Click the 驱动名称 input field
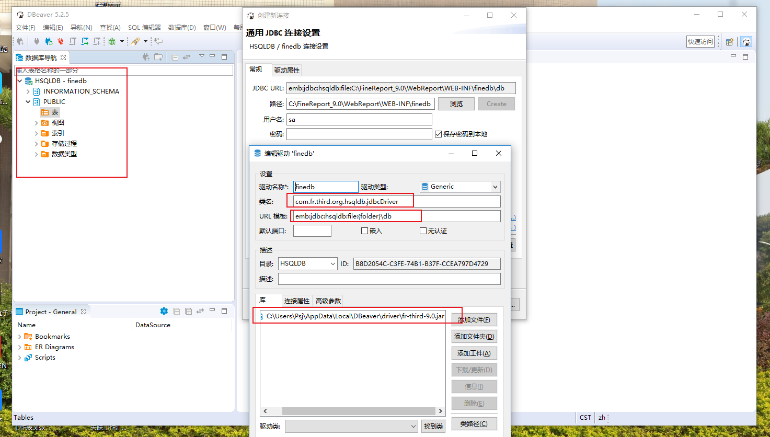Image resolution: width=770 pixels, height=437 pixels. click(x=326, y=187)
